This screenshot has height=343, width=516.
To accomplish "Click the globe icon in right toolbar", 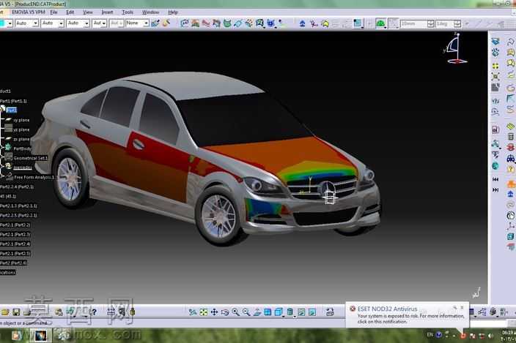I will pos(495,166).
